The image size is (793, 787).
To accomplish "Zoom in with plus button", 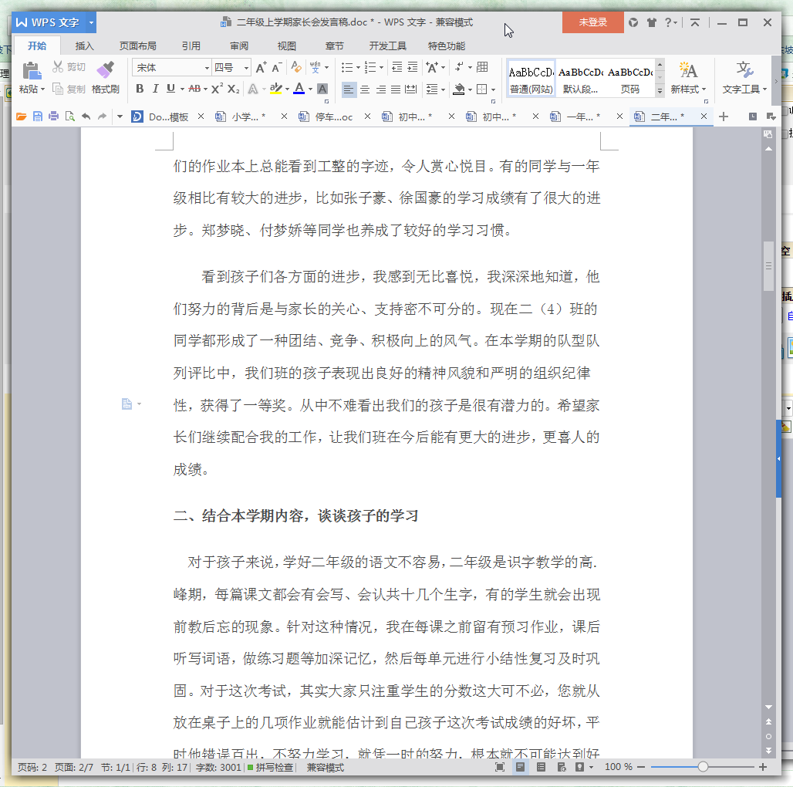I will coord(763,767).
